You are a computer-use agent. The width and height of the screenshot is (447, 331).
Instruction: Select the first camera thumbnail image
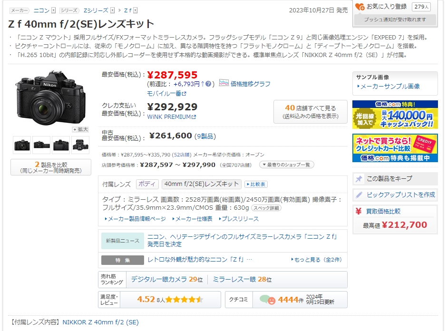pos(22,145)
